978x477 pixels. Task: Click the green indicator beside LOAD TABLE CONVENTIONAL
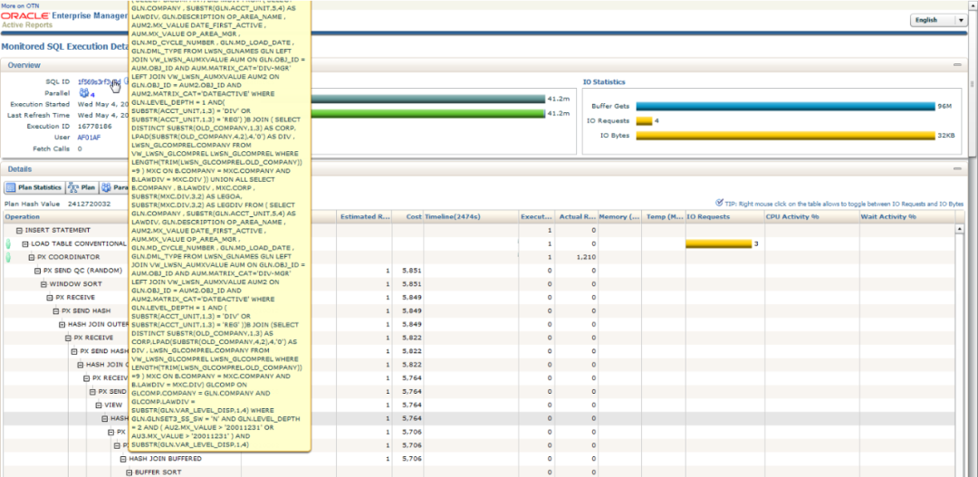tap(8, 243)
